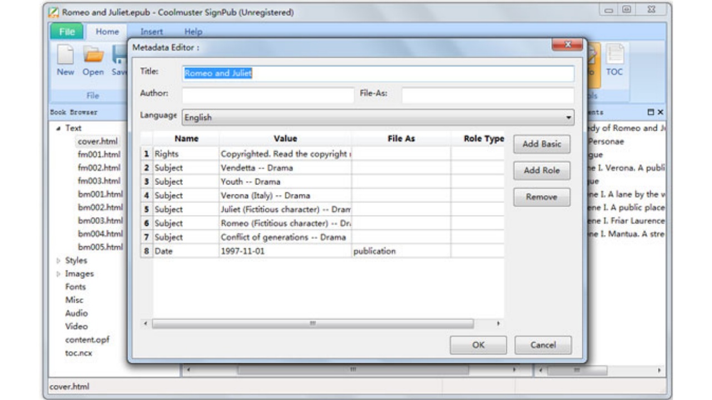
Task: Collapse the Text folder in Book Browser
Action: pos(59,128)
